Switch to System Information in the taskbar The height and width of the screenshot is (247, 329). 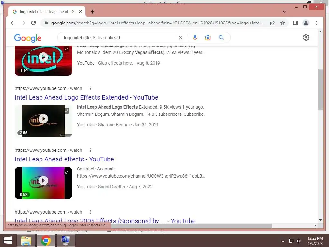pyautogui.click(x=66, y=241)
